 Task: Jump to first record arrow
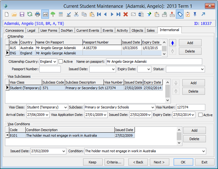click(x=99, y=14)
